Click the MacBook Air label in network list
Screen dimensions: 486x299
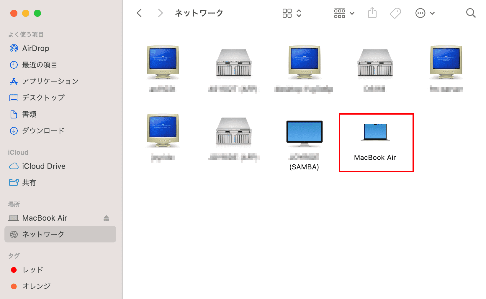click(375, 158)
